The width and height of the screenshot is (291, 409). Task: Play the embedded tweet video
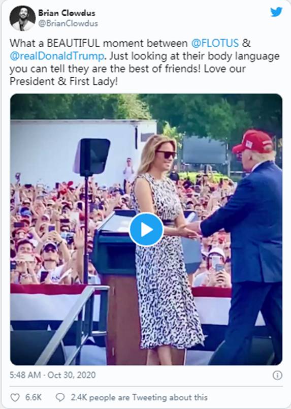(x=146, y=229)
